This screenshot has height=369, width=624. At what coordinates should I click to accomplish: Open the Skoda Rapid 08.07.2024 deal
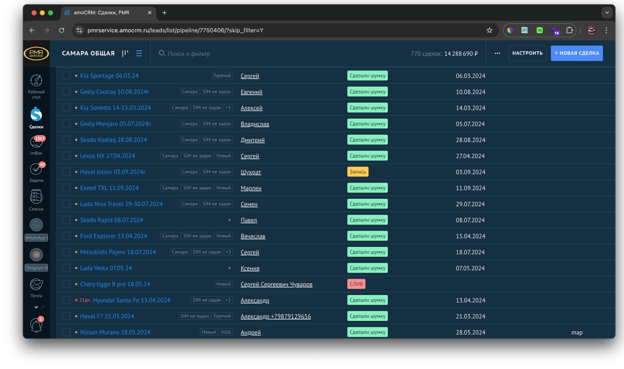coord(112,220)
